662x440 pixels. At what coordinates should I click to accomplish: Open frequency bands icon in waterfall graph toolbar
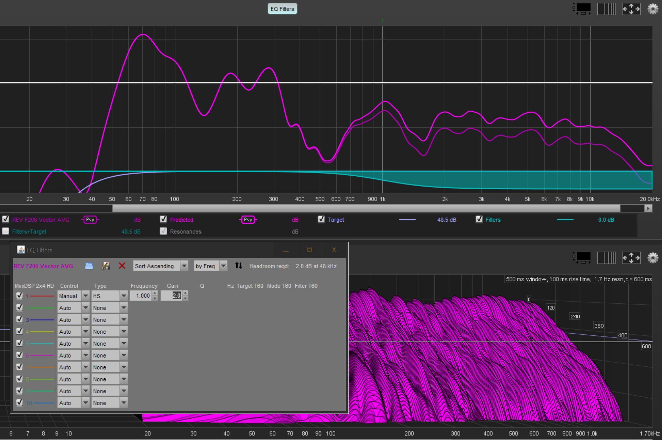[x=606, y=258]
